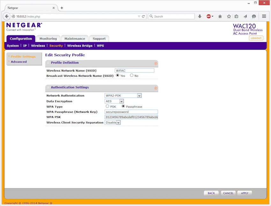The image size is (271, 206).
Task: Open the downloads arrow icon
Action: 200,16
